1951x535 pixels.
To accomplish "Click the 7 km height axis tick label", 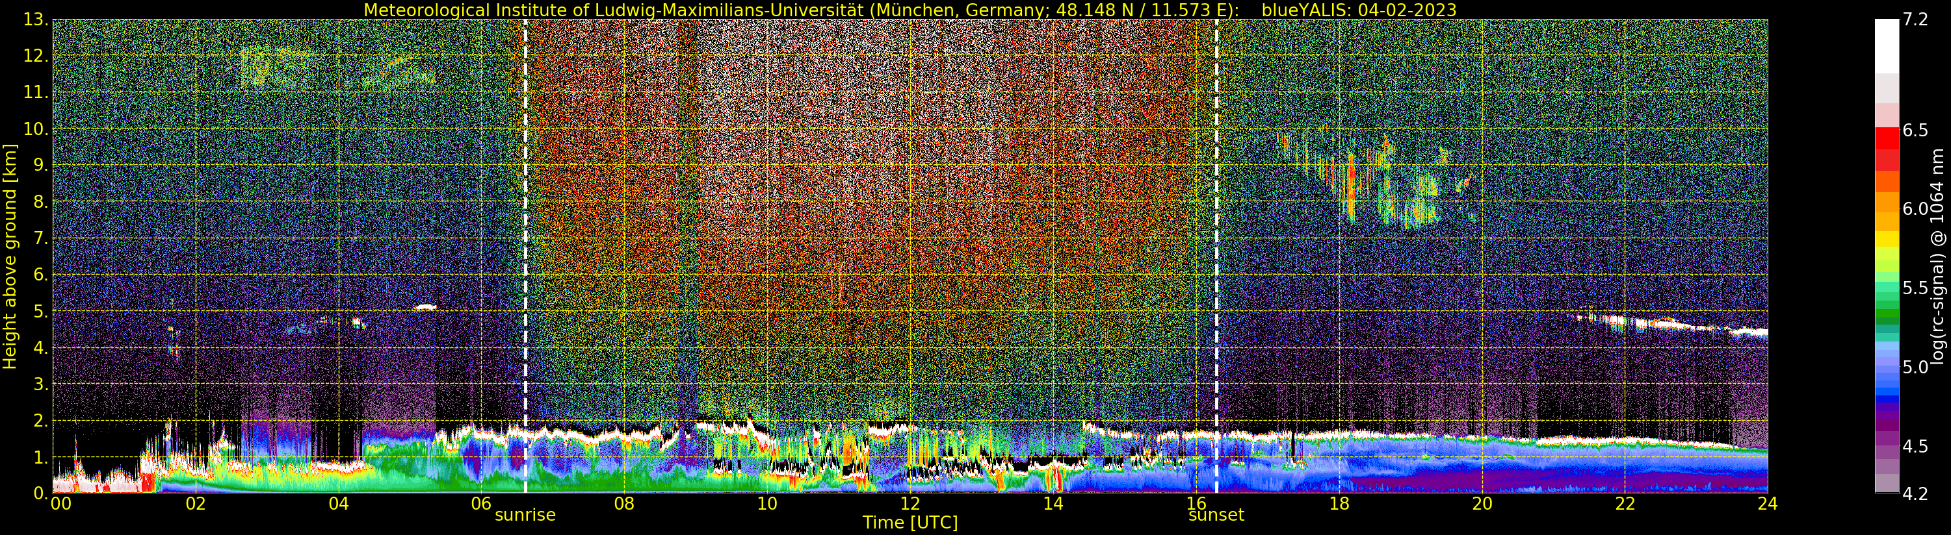I will coord(40,238).
